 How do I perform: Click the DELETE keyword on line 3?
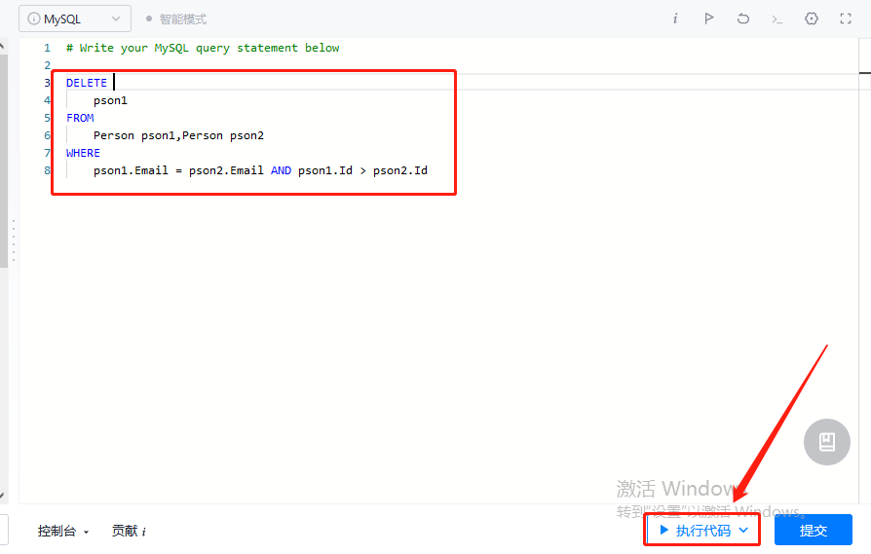[87, 83]
